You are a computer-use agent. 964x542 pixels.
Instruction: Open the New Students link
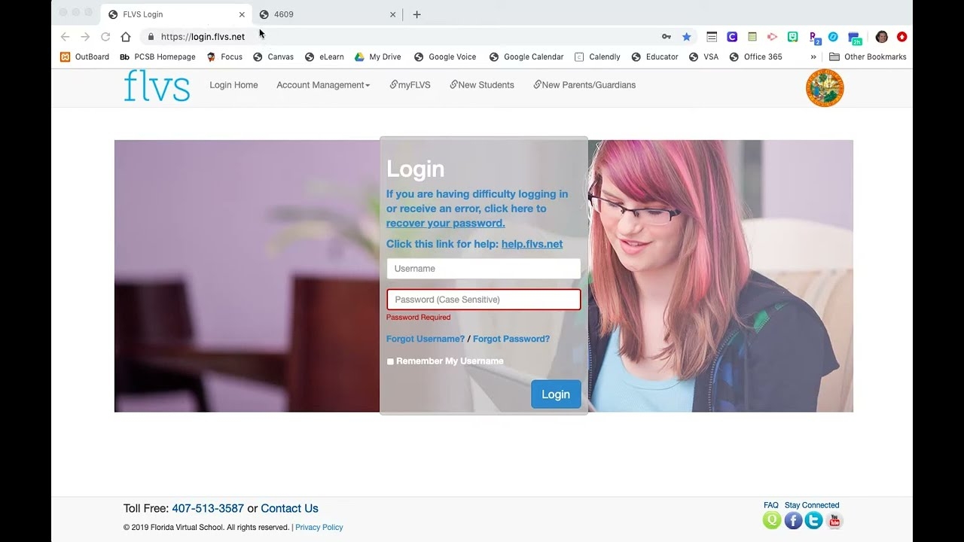click(x=482, y=85)
